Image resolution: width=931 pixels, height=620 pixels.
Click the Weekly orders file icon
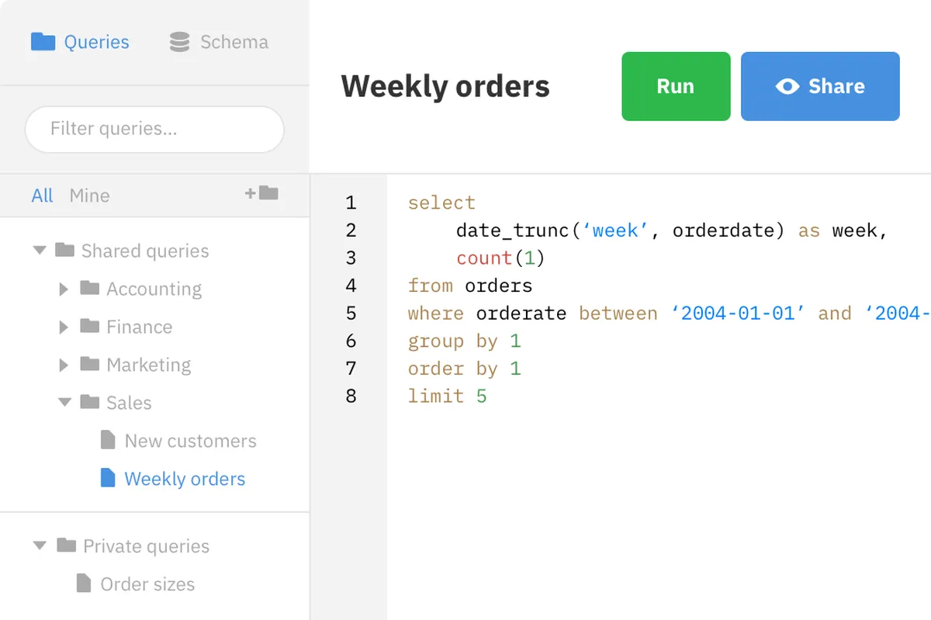pyautogui.click(x=108, y=478)
